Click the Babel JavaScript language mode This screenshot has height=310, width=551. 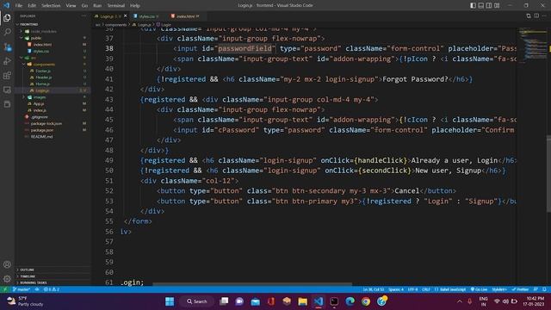point(449,289)
